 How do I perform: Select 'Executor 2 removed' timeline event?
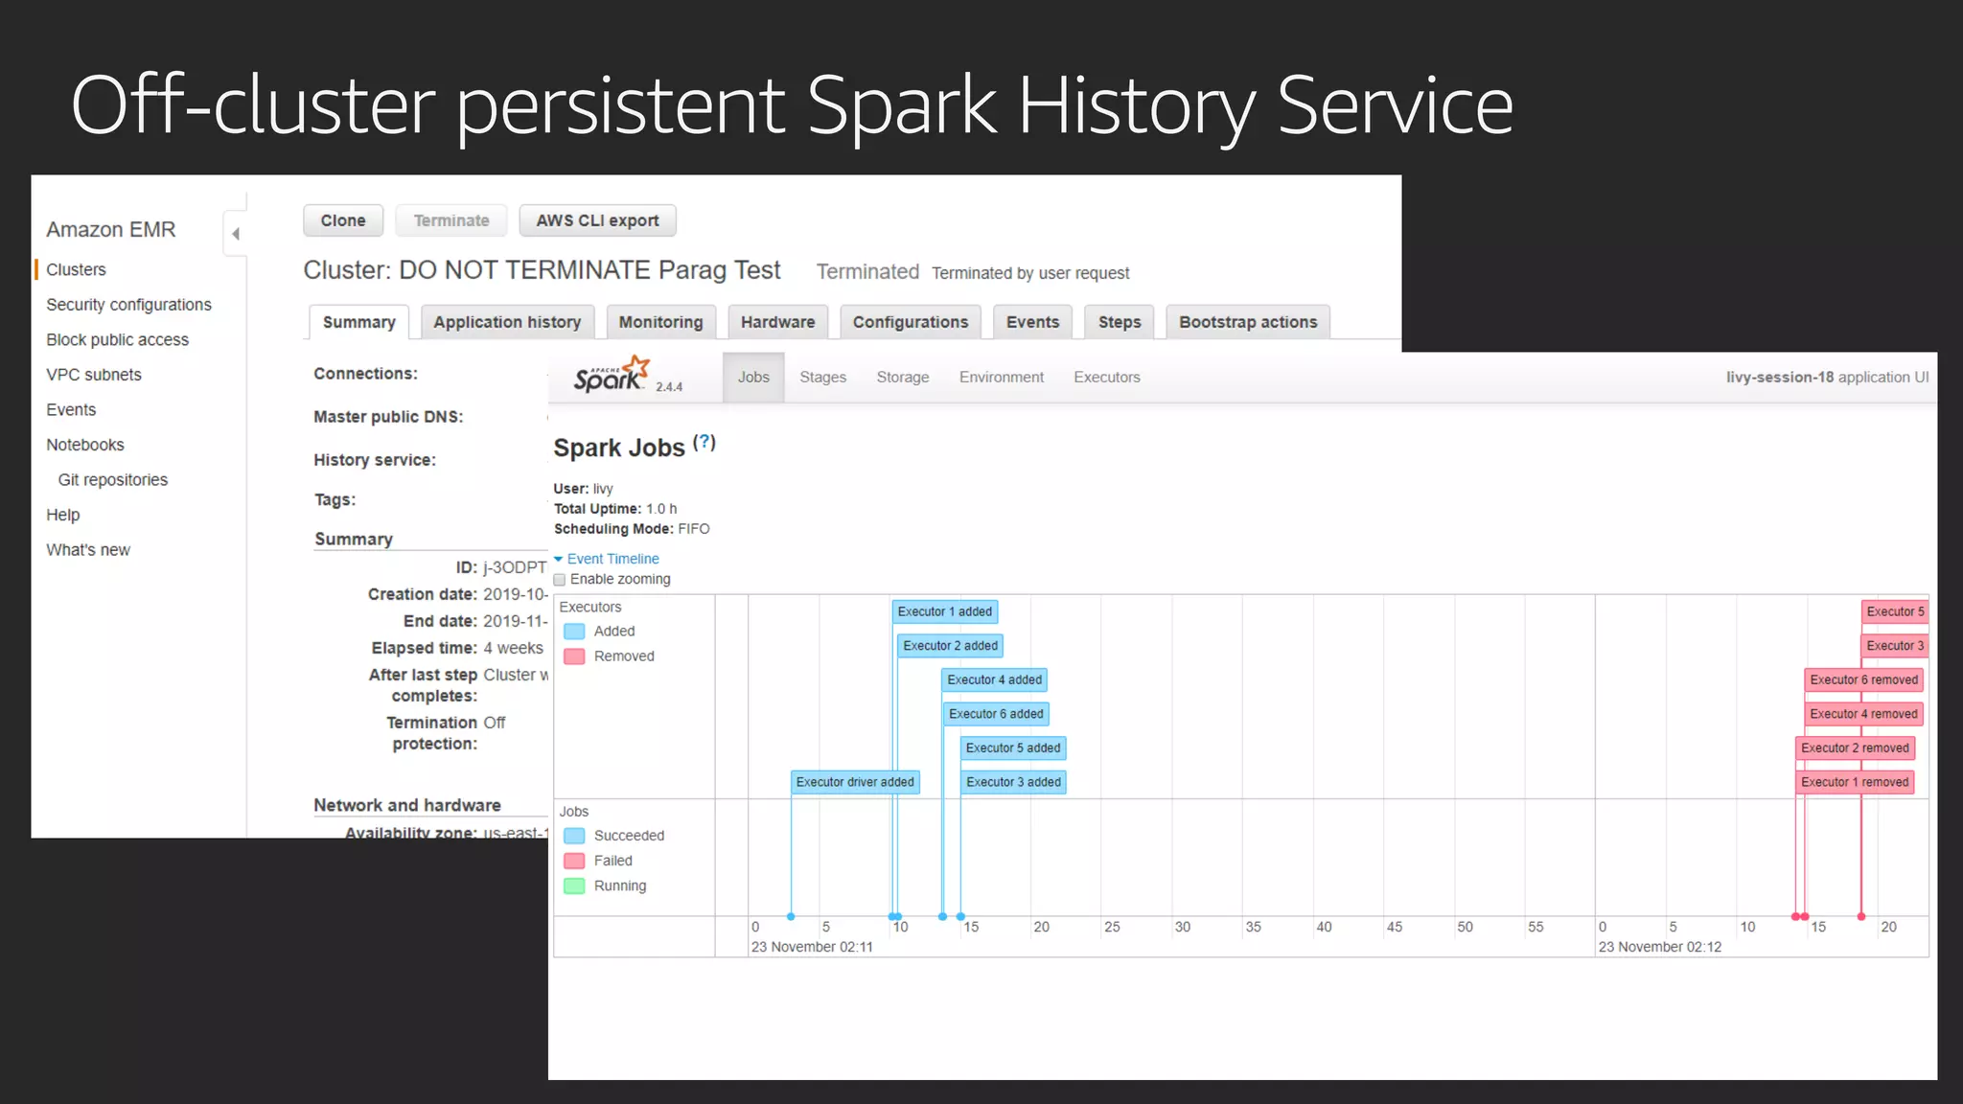point(1855,748)
